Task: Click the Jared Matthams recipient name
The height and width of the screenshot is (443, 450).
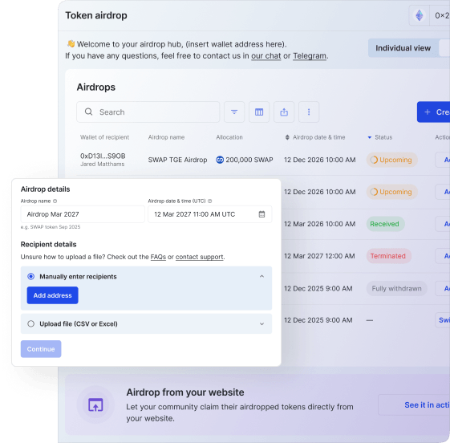Action: pos(103,165)
